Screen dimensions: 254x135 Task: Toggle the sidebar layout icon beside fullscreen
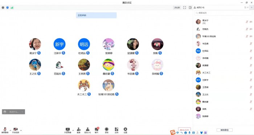click(190, 8)
